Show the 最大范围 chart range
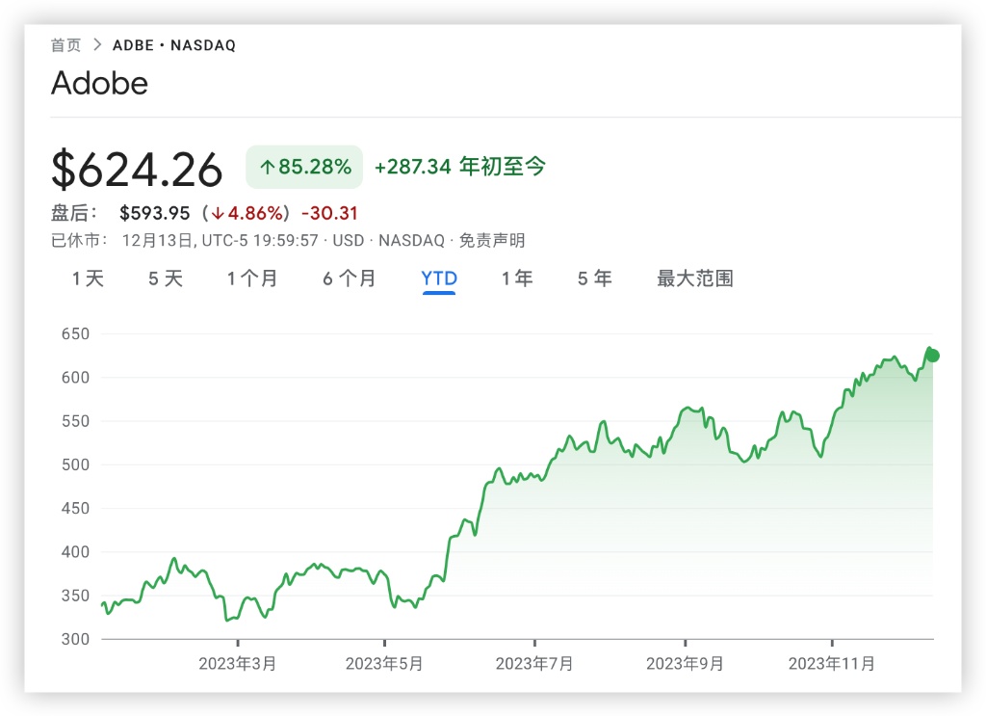 point(694,278)
